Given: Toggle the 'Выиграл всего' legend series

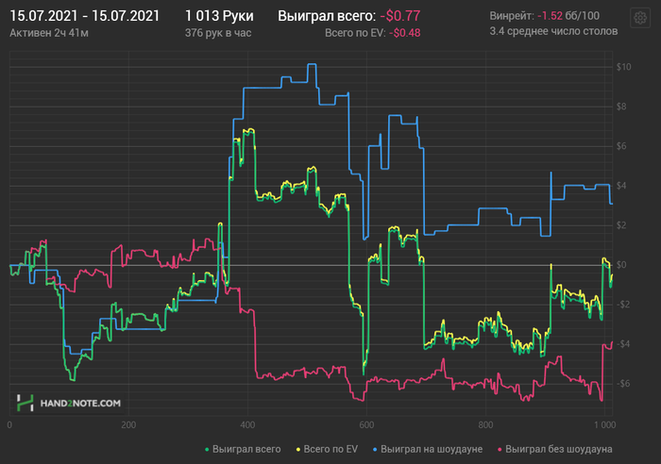Looking at the screenshot, I should [x=243, y=449].
